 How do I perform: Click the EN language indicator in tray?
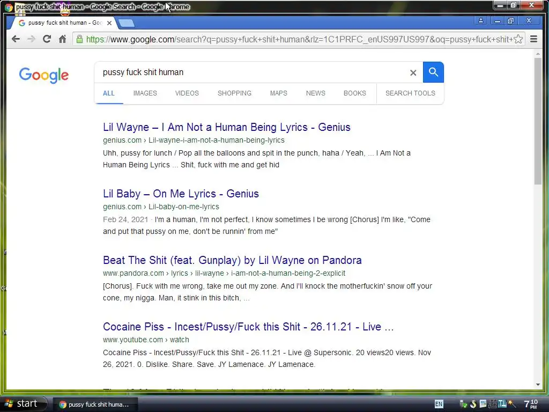click(x=439, y=404)
